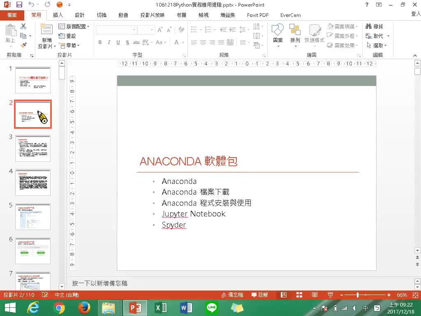Start the slideshow from status bar

point(330,295)
